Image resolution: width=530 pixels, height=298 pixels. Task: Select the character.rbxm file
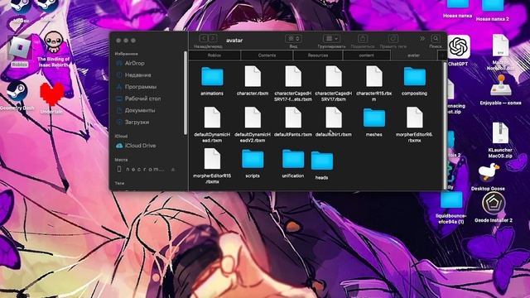(x=253, y=76)
